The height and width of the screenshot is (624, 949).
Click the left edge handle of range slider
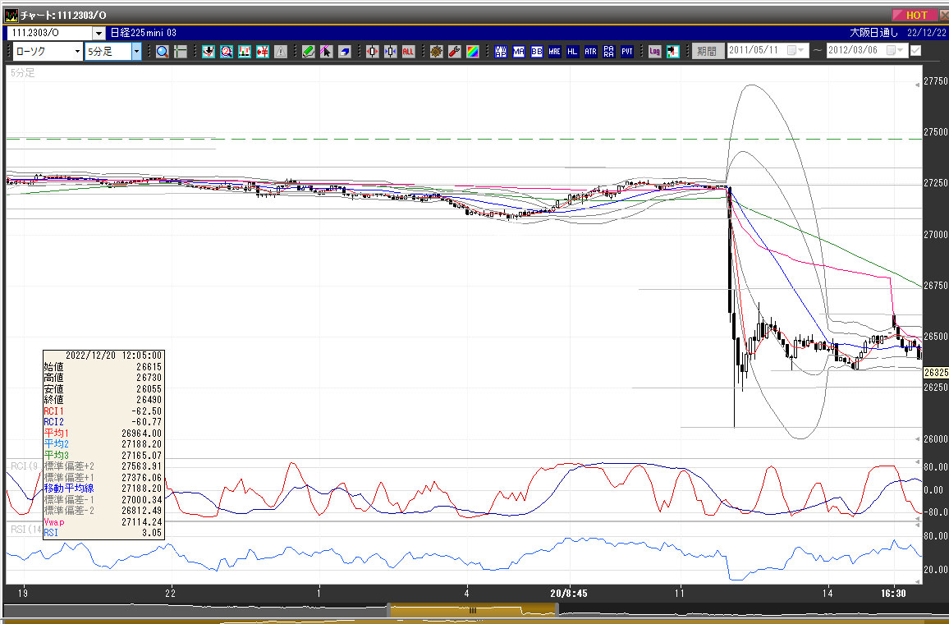tap(388, 610)
